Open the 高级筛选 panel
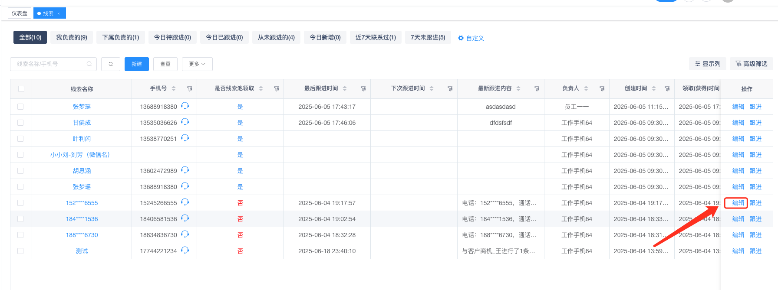The height and width of the screenshot is (290, 778). click(751, 64)
